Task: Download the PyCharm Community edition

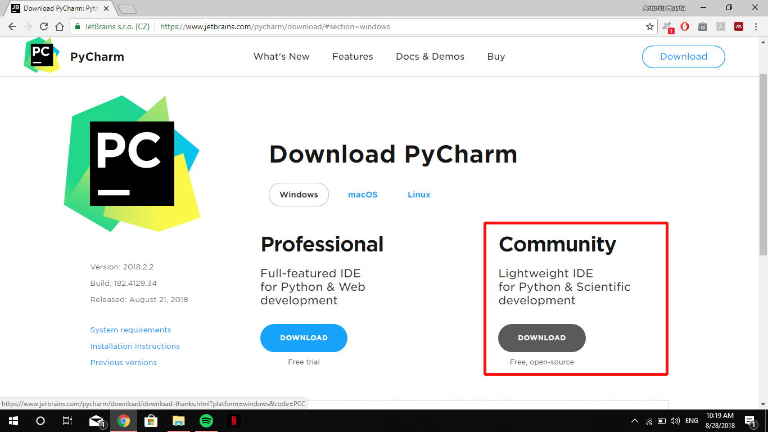Action: click(x=541, y=337)
